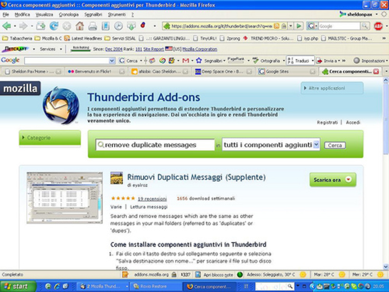Click the Google Toolbar logo
389x292 pixels.
tap(10, 60)
